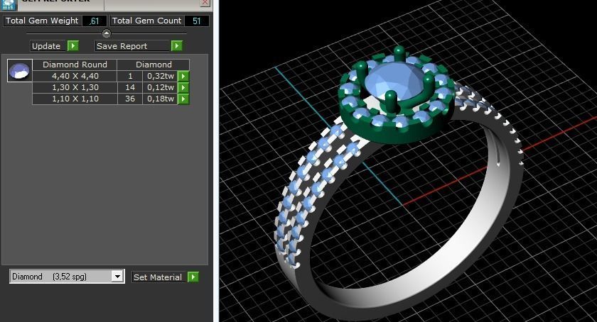Close the Gem Reporter panel
This screenshot has width=597, height=322.
[205, 3]
